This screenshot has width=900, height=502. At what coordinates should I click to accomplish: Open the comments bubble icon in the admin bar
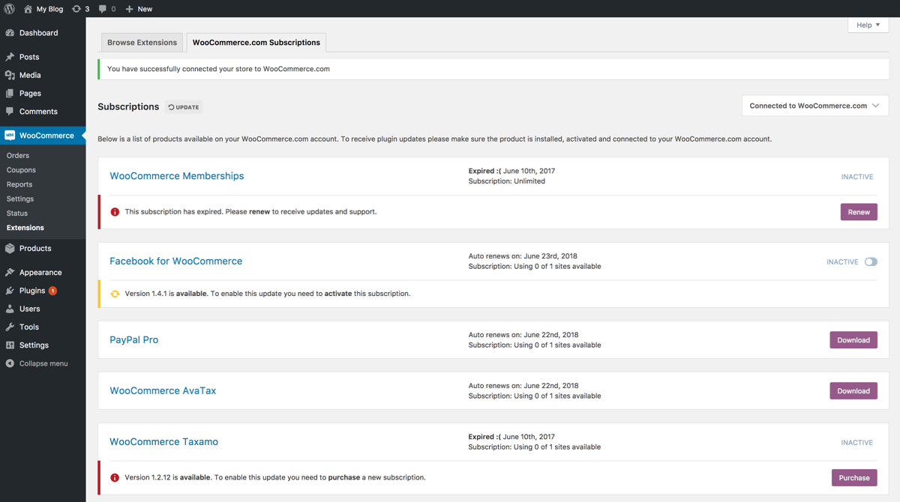tap(103, 9)
